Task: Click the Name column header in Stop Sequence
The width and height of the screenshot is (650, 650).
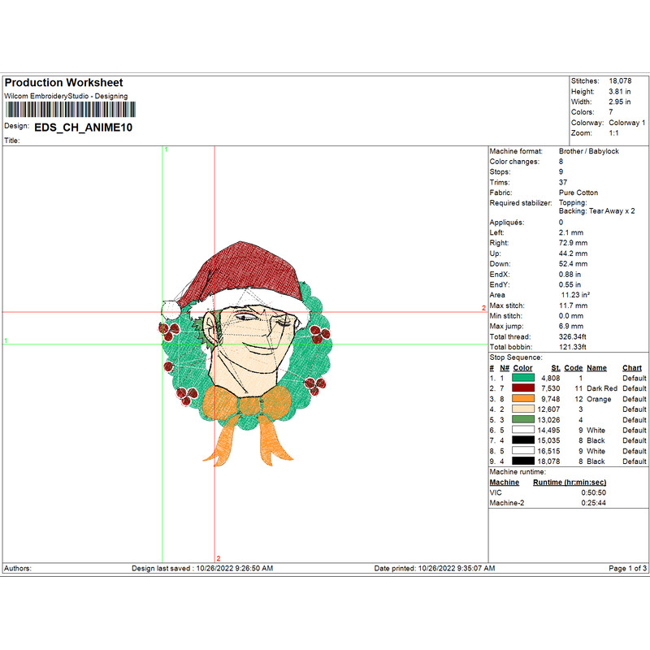Action: click(x=596, y=368)
